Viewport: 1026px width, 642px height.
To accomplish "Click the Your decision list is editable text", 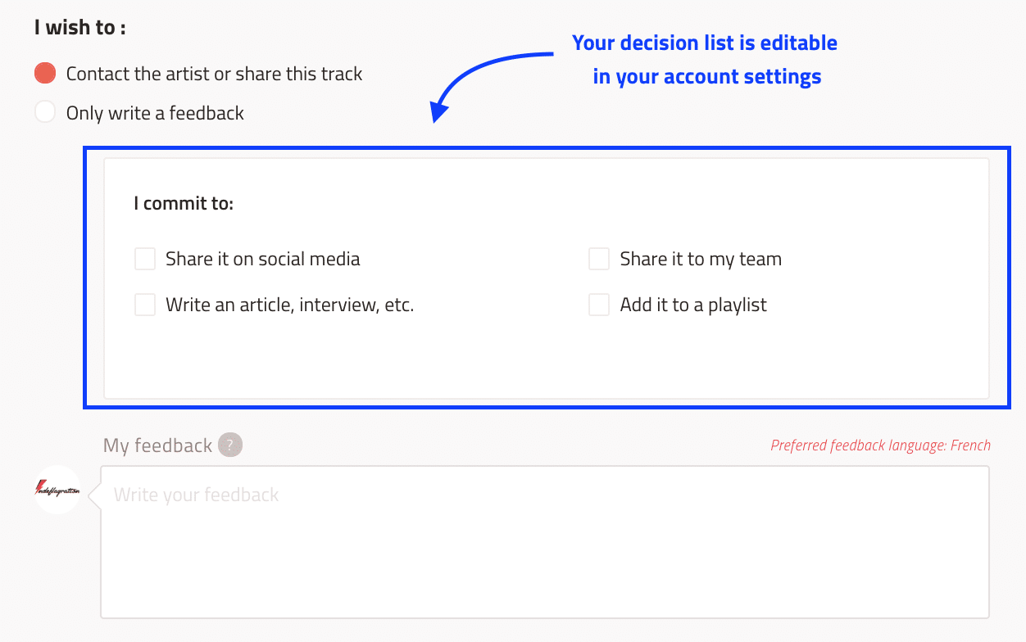I will [705, 43].
